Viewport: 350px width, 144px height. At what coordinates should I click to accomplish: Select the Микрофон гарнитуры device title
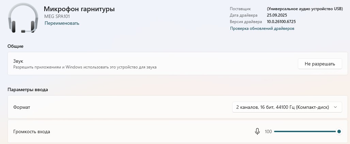click(x=79, y=9)
